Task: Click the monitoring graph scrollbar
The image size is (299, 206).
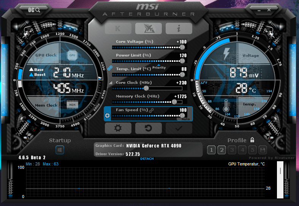Action: pos(280,180)
